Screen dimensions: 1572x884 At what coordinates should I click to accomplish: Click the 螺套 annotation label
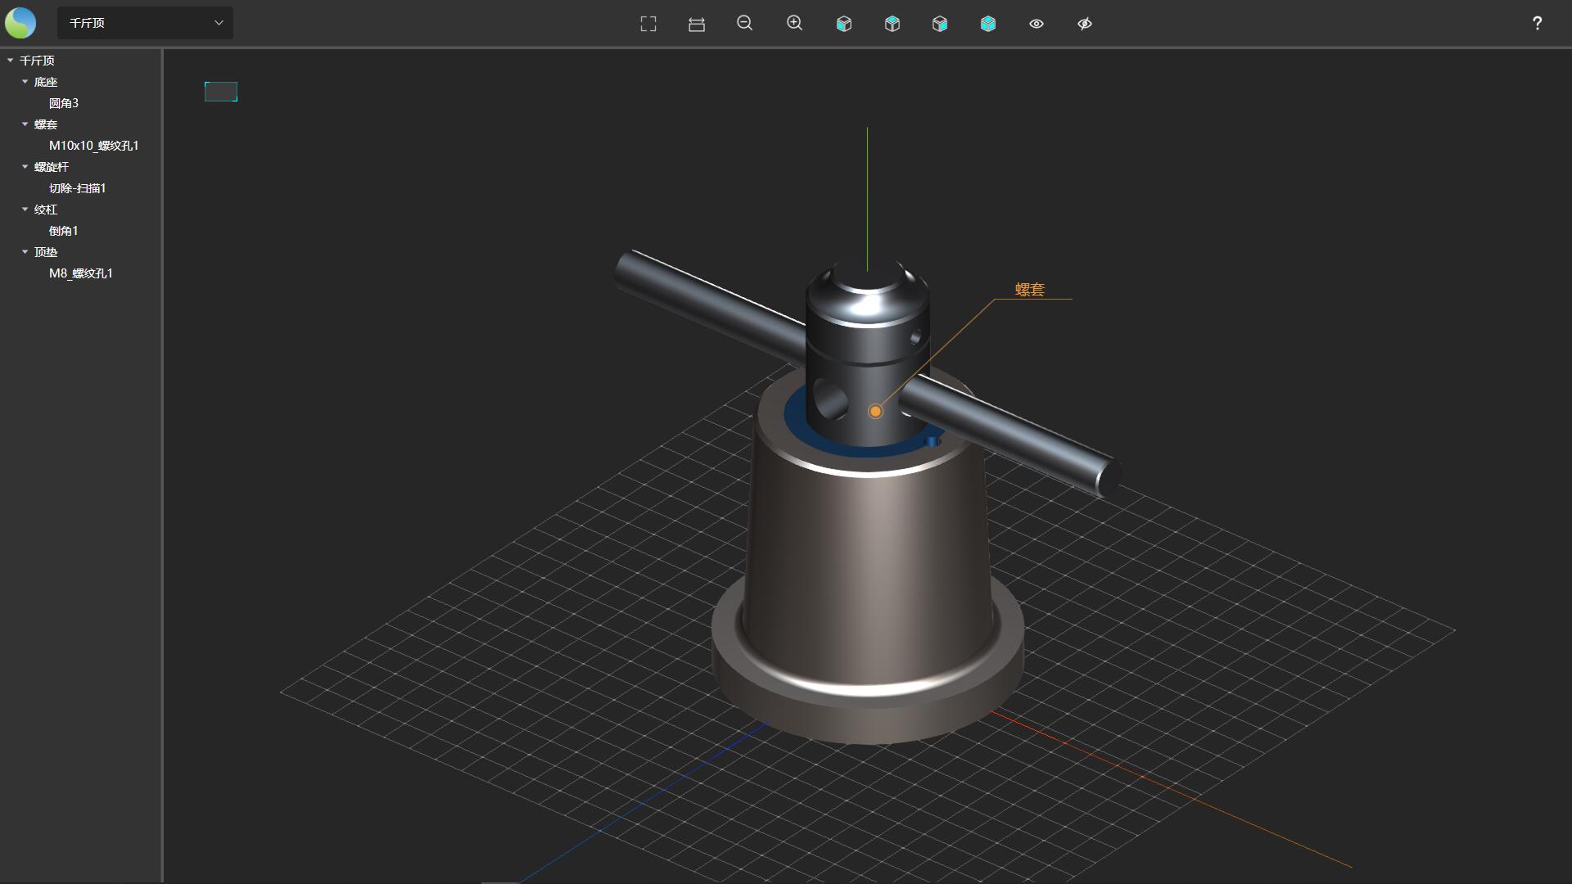point(1030,289)
